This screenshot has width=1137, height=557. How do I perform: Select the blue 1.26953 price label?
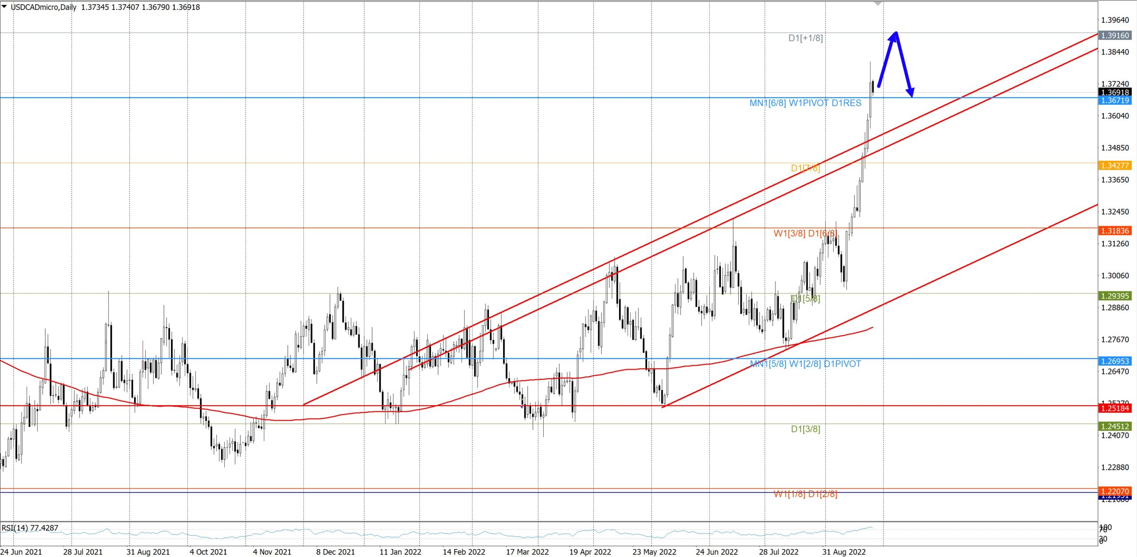(x=1114, y=361)
